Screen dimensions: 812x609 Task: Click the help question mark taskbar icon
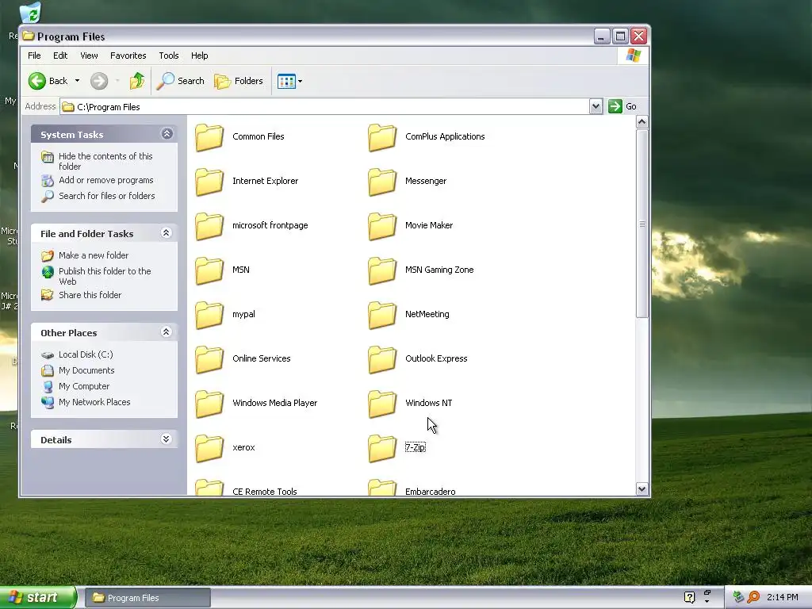689,597
